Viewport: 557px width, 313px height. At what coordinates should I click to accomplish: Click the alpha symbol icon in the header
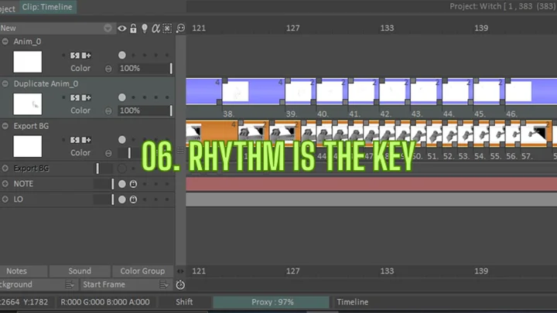pyautogui.click(x=155, y=29)
